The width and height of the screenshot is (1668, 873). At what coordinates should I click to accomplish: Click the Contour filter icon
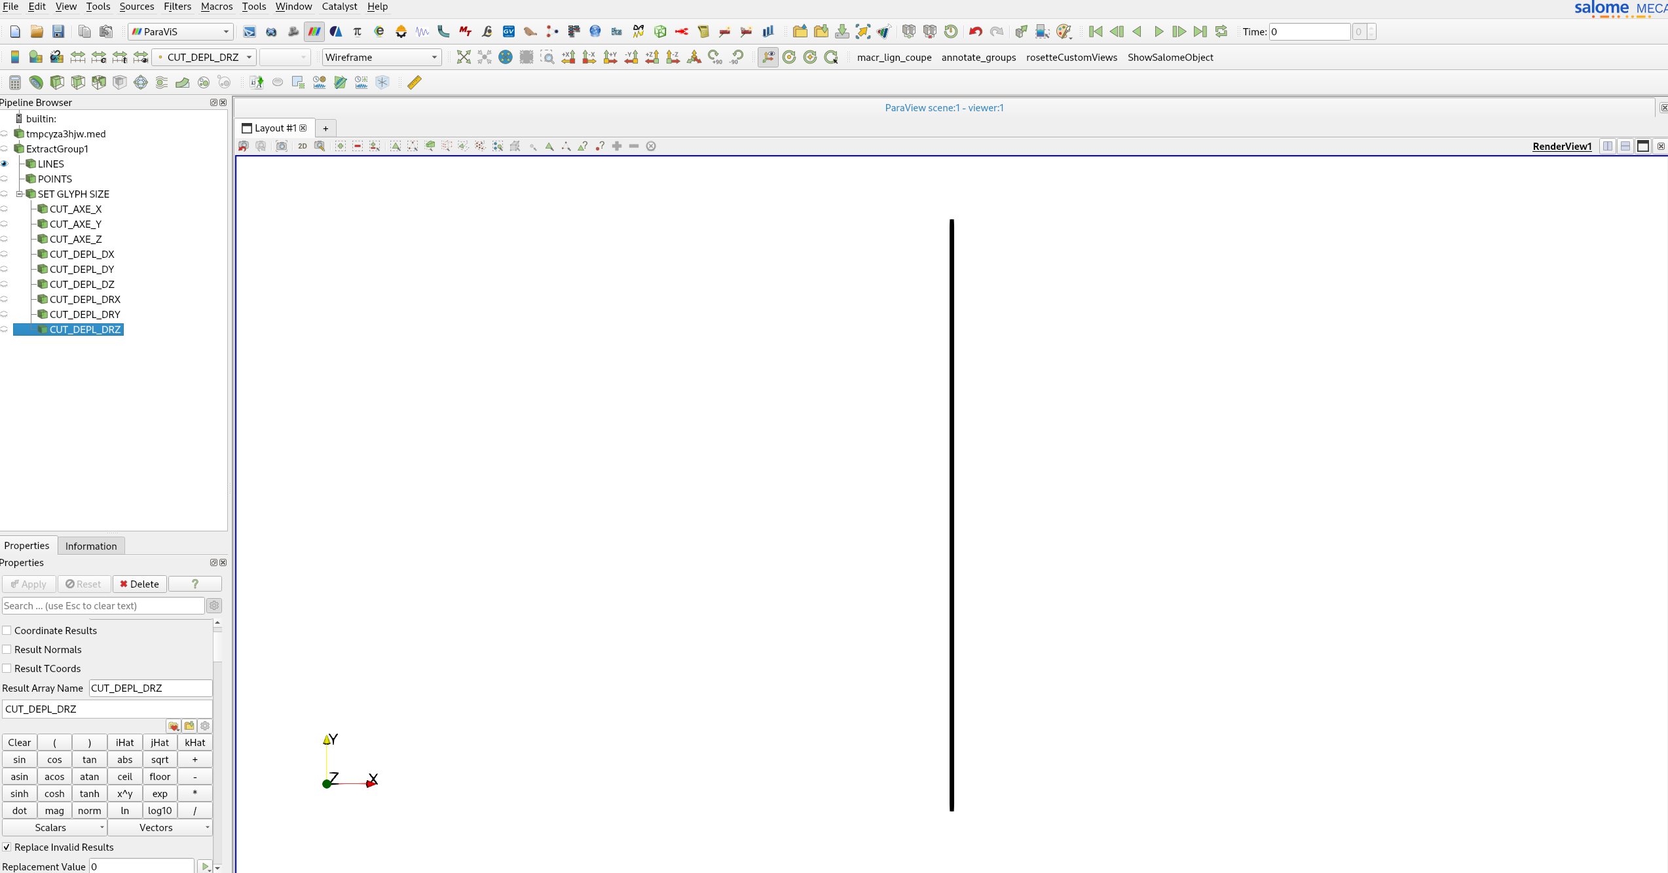tap(36, 82)
